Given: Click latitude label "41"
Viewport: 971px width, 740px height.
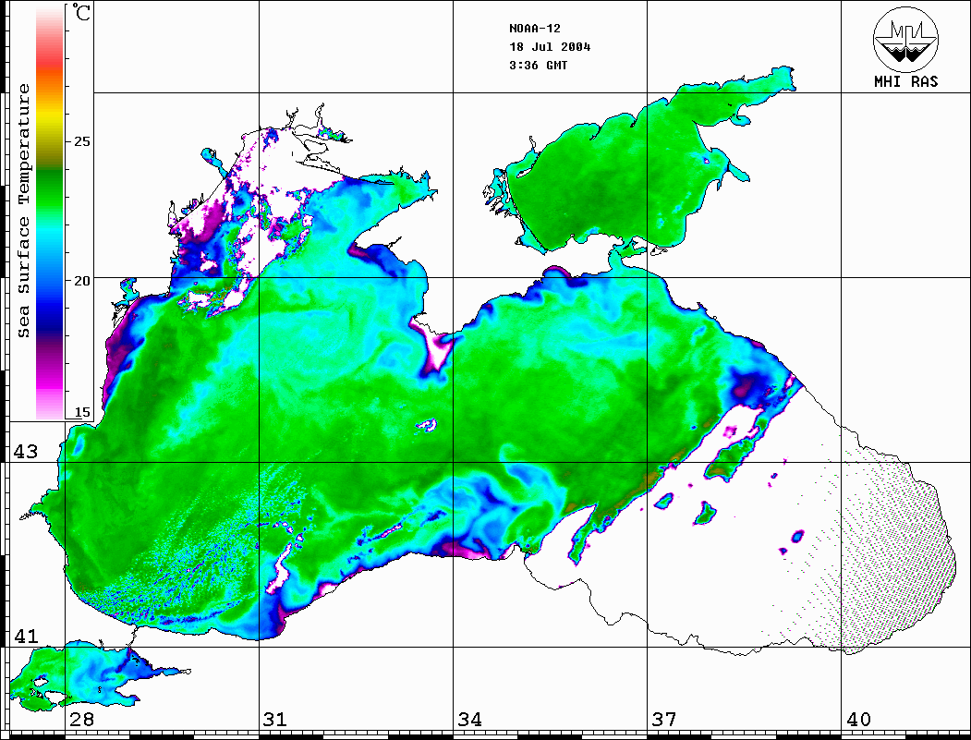Looking at the screenshot, I should 25,636.
